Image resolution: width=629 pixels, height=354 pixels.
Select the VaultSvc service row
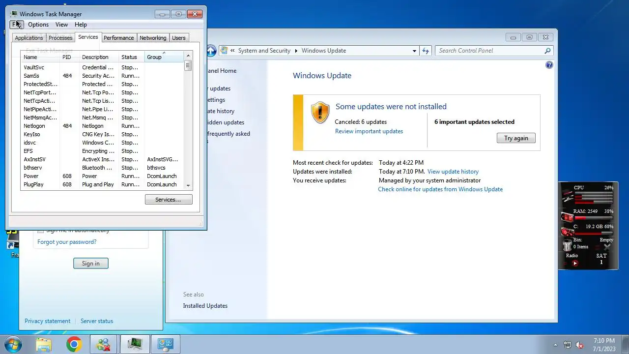pyautogui.click(x=103, y=67)
